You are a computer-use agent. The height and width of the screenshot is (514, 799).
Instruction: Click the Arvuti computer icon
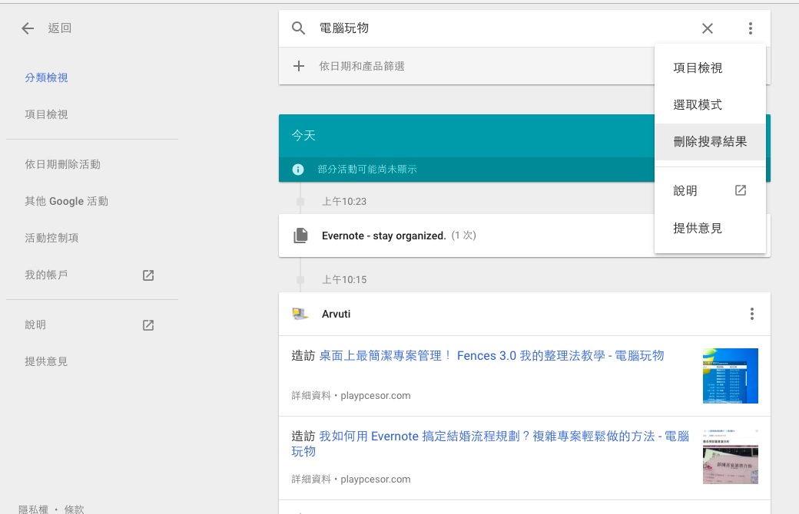point(300,314)
